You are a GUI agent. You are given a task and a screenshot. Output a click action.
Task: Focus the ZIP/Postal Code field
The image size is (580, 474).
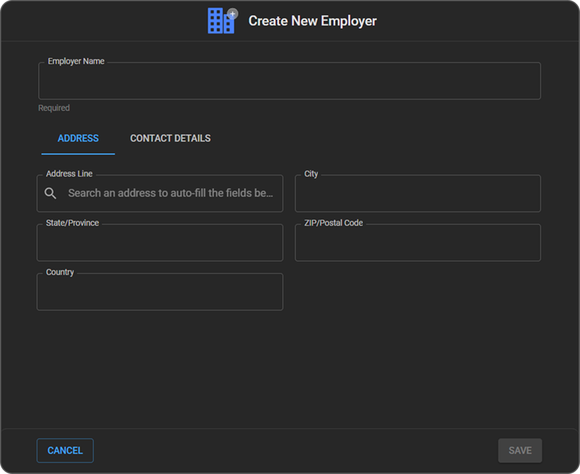[x=418, y=242]
